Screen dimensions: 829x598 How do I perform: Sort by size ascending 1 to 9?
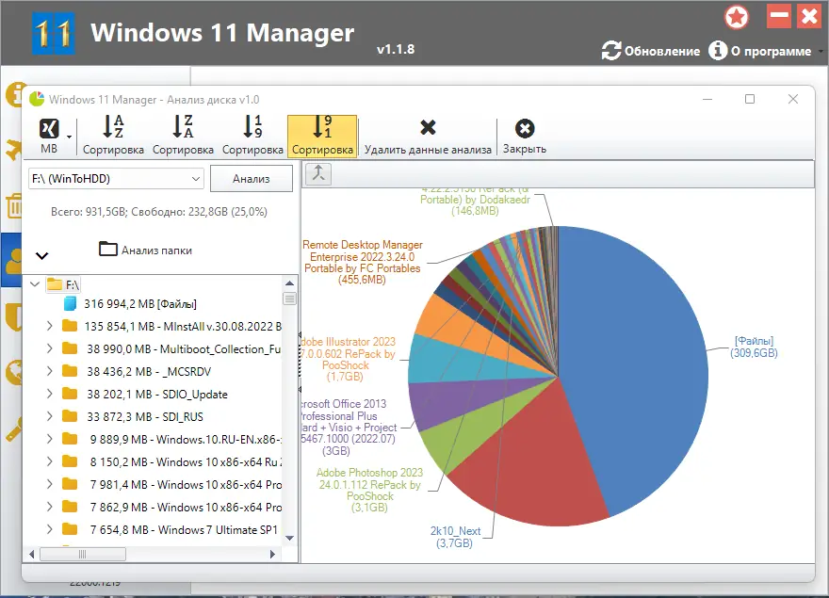click(x=252, y=136)
